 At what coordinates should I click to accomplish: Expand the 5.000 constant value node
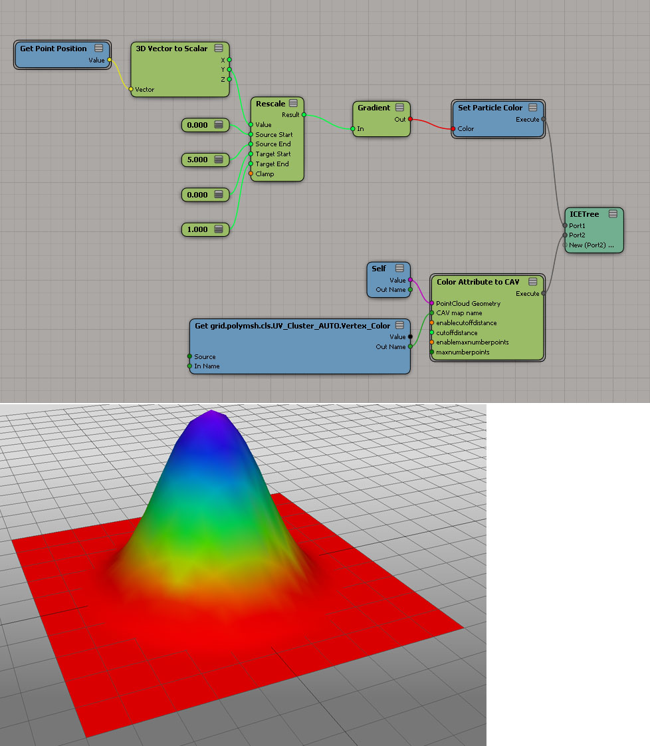point(219,160)
